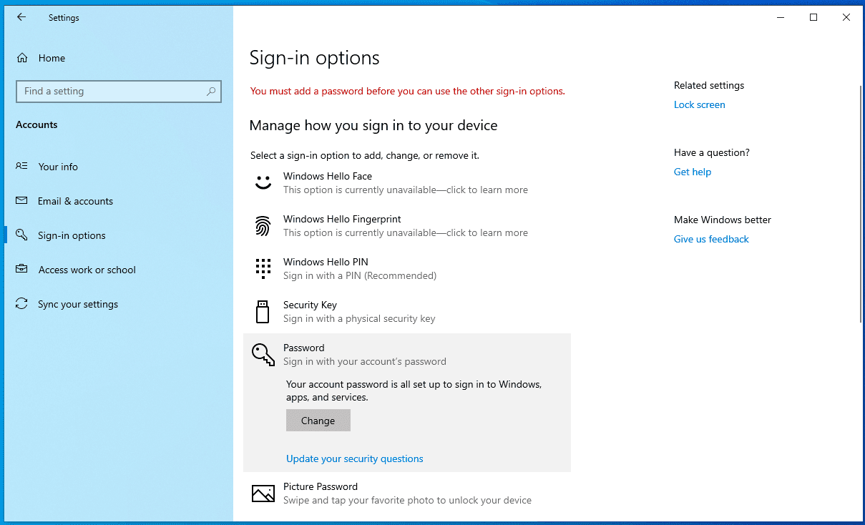Image resolution: width=865 pixels, height=525 pixels.
Task: Click the red password warning message
Action: pyautogui.click(x=408, y=91)
